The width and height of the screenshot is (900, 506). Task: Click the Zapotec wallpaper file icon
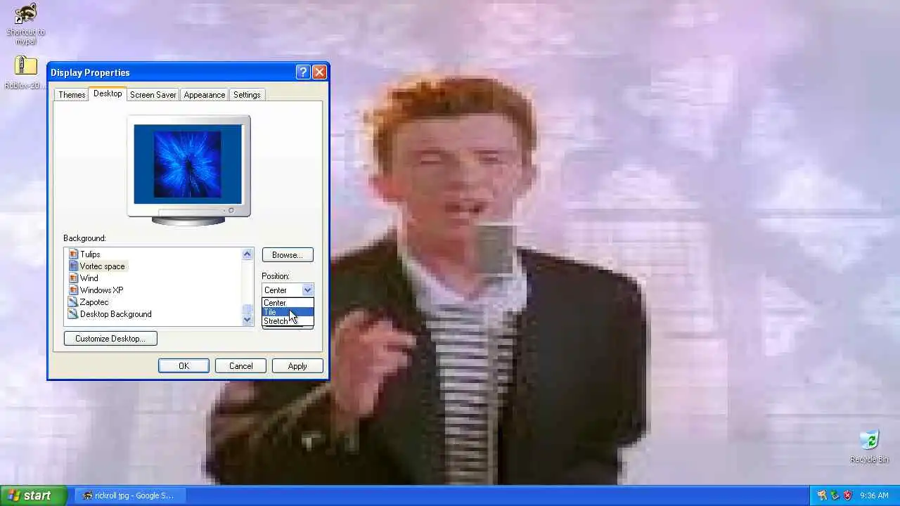coord(73,302)
